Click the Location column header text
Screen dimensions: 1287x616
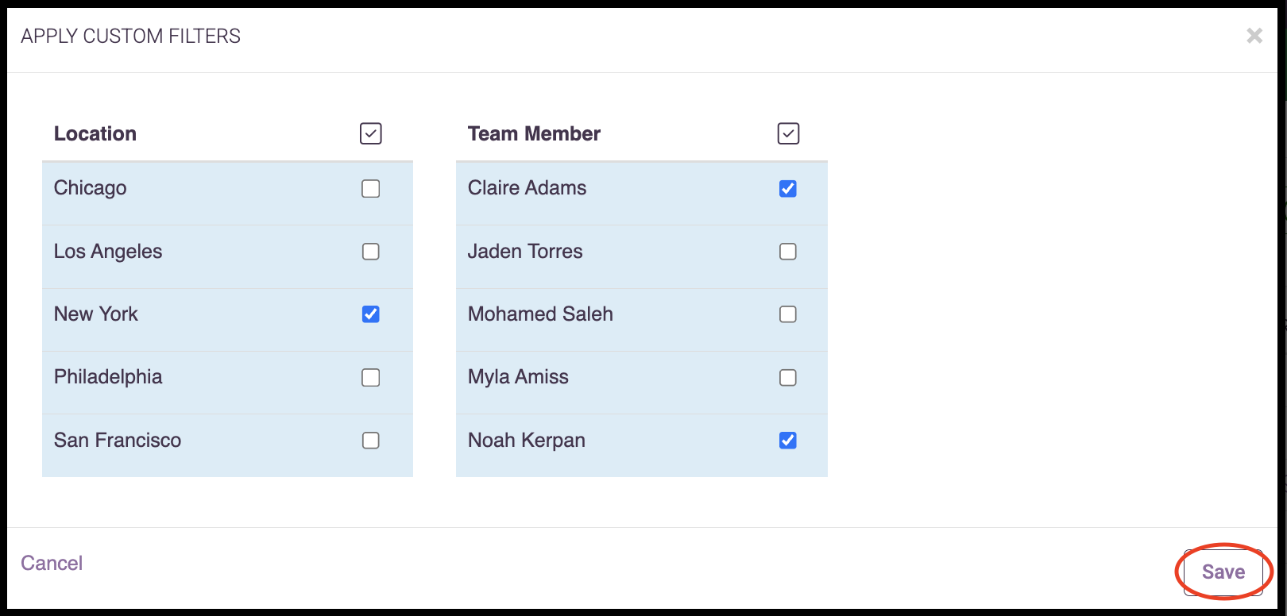[x=95, y=133]
